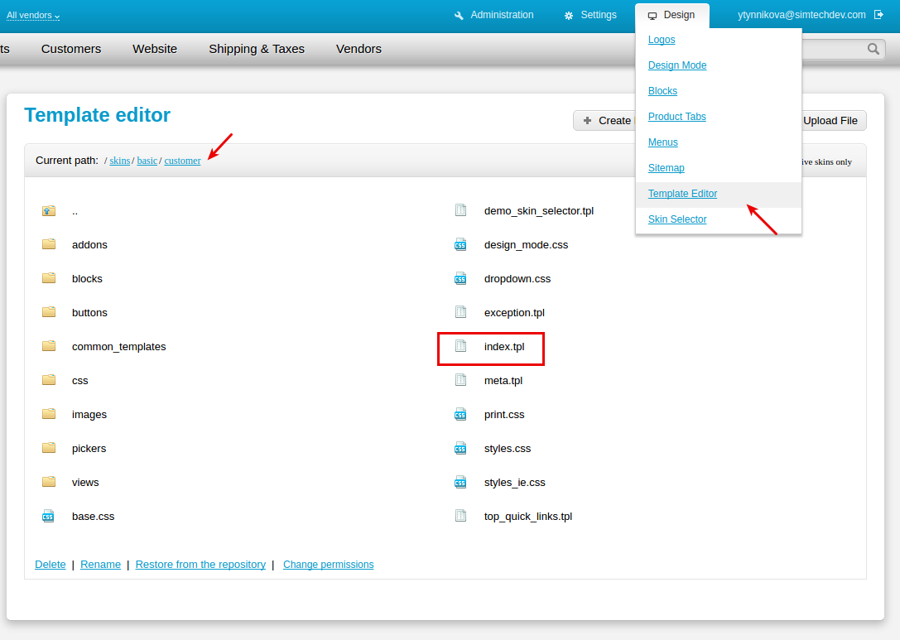Select Menus in the Design menu

pyautogui.click(x=663, y=142)
